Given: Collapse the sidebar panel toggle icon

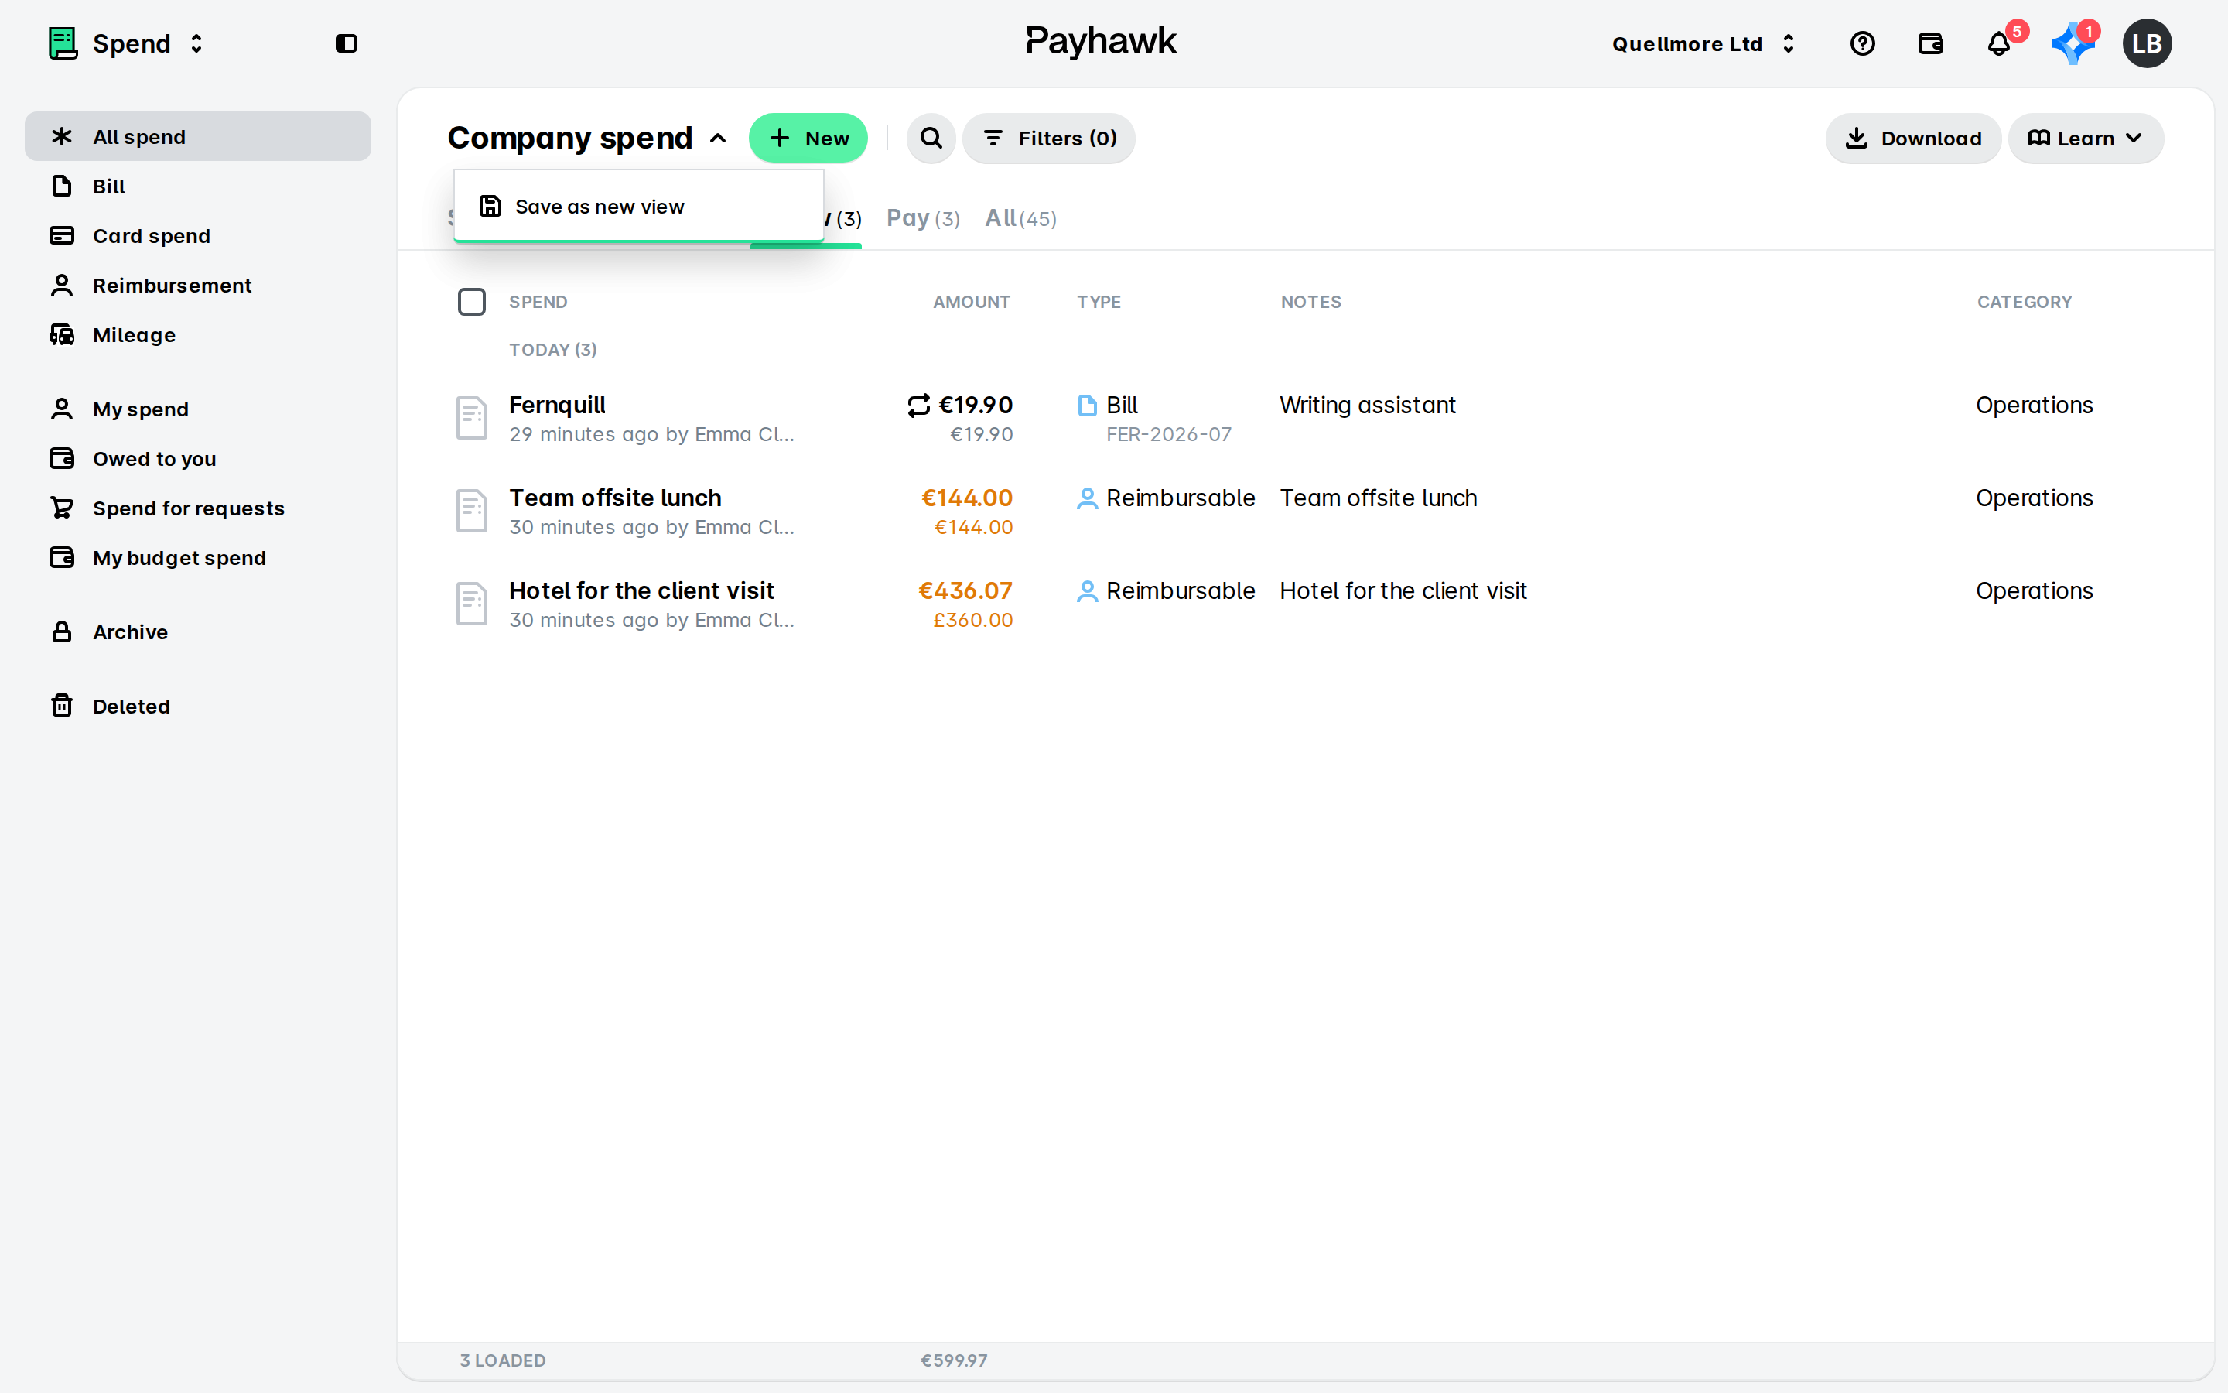Looking at the screenshot, I should pos(346,43).
